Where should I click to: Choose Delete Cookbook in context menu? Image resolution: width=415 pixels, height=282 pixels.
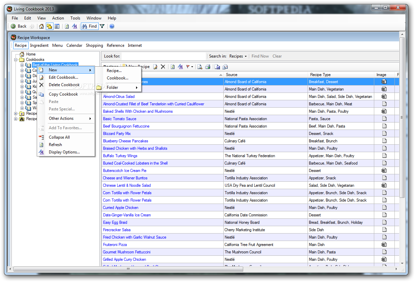pos(66,85)
